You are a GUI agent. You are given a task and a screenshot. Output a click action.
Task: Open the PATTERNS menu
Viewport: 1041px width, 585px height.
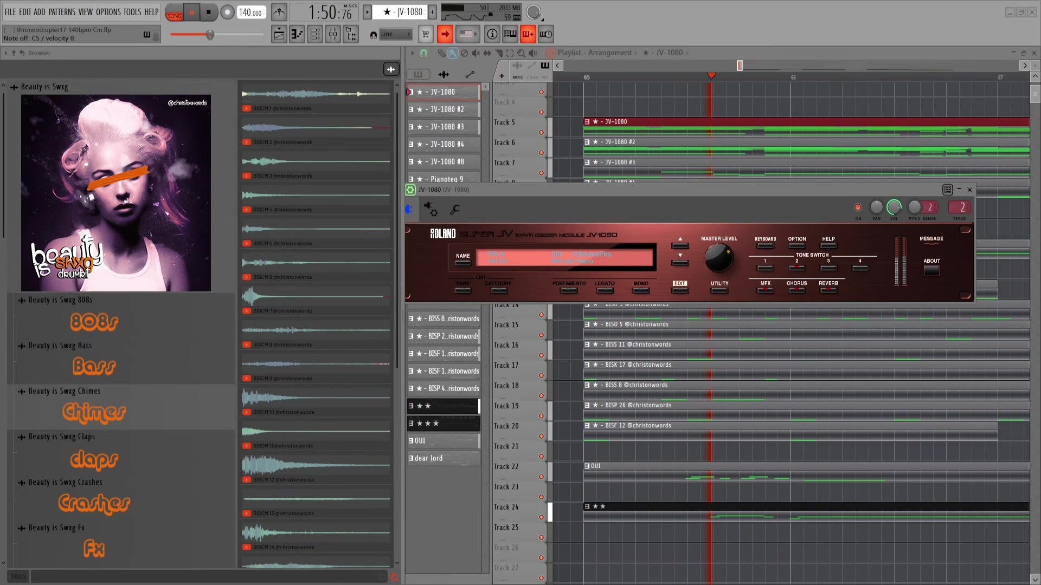(62, 12)
